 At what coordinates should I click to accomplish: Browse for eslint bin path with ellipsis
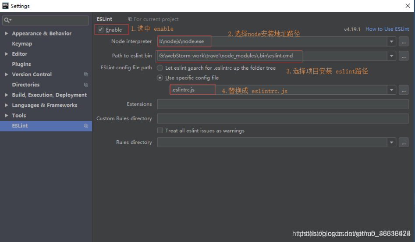click(x=404, y=56)
